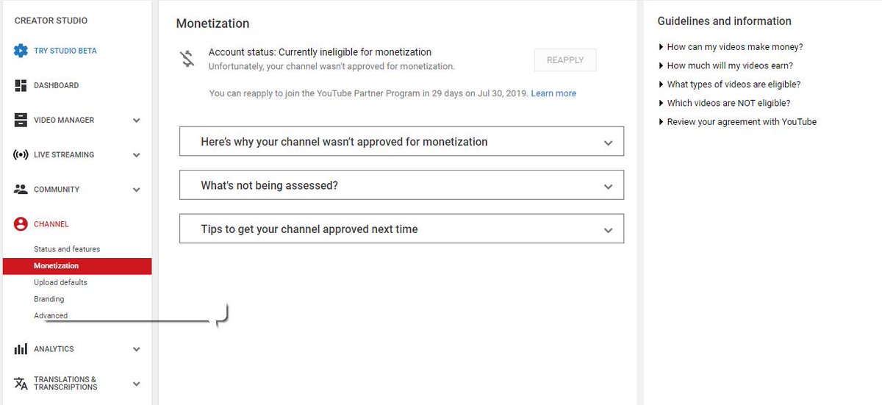Open 'Tips to get your channel approved next time' heading

(x=309, y=229)
